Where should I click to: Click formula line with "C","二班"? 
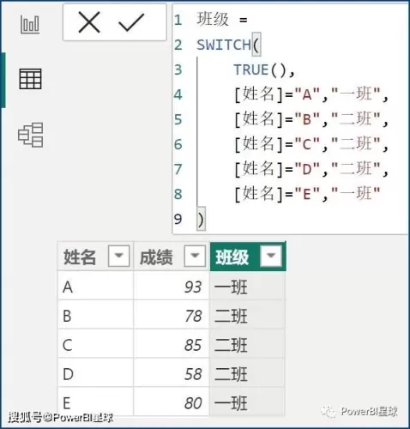click(311, 144)
